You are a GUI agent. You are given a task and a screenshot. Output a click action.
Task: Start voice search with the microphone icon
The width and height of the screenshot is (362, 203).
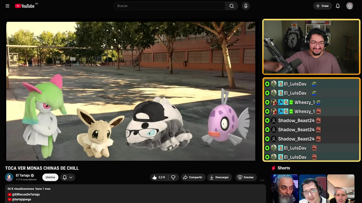coord(246,6)
